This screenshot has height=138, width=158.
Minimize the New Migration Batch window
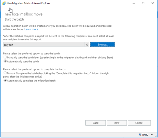(x=134, y=3)
